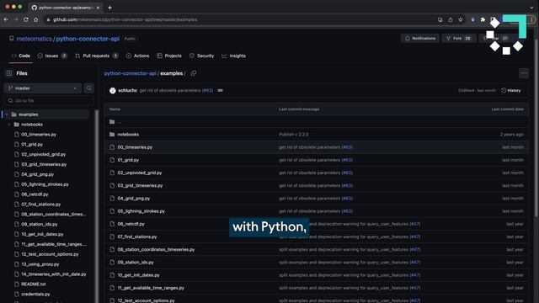
Task: Copy the path with the copy icon
Action: pos(193,73)
